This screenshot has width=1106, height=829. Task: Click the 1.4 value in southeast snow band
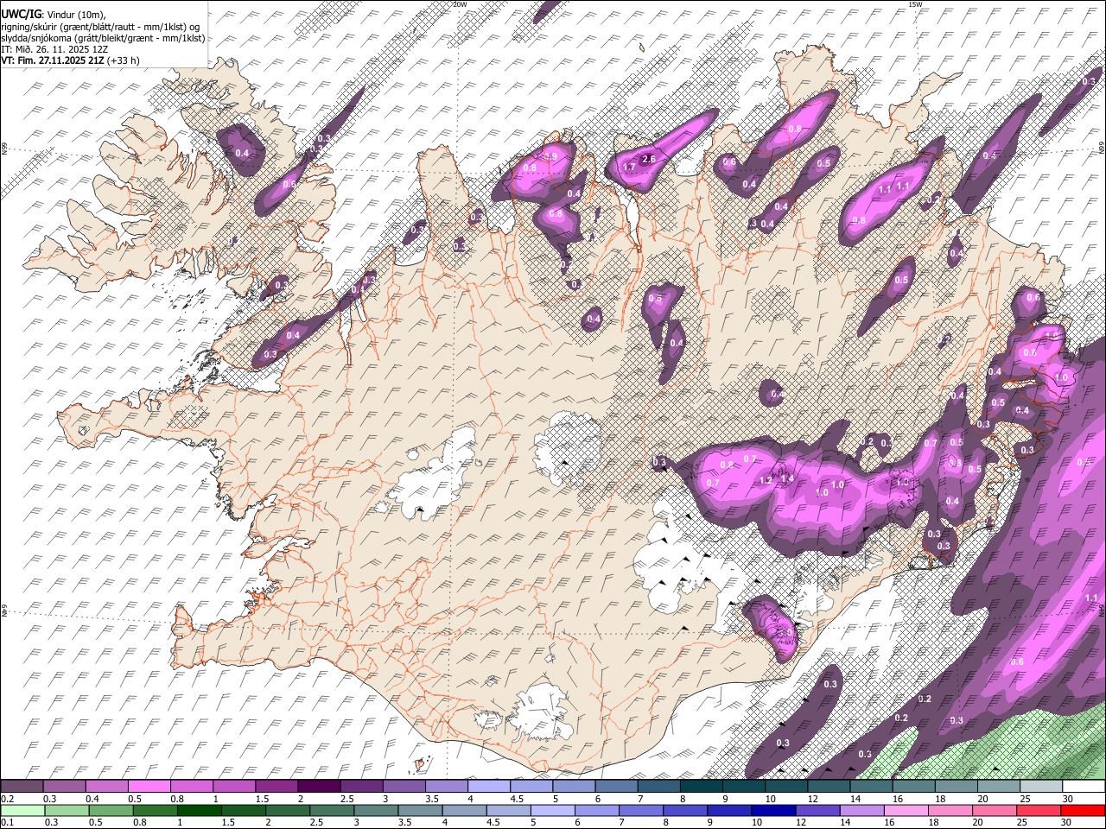(787, 478)
